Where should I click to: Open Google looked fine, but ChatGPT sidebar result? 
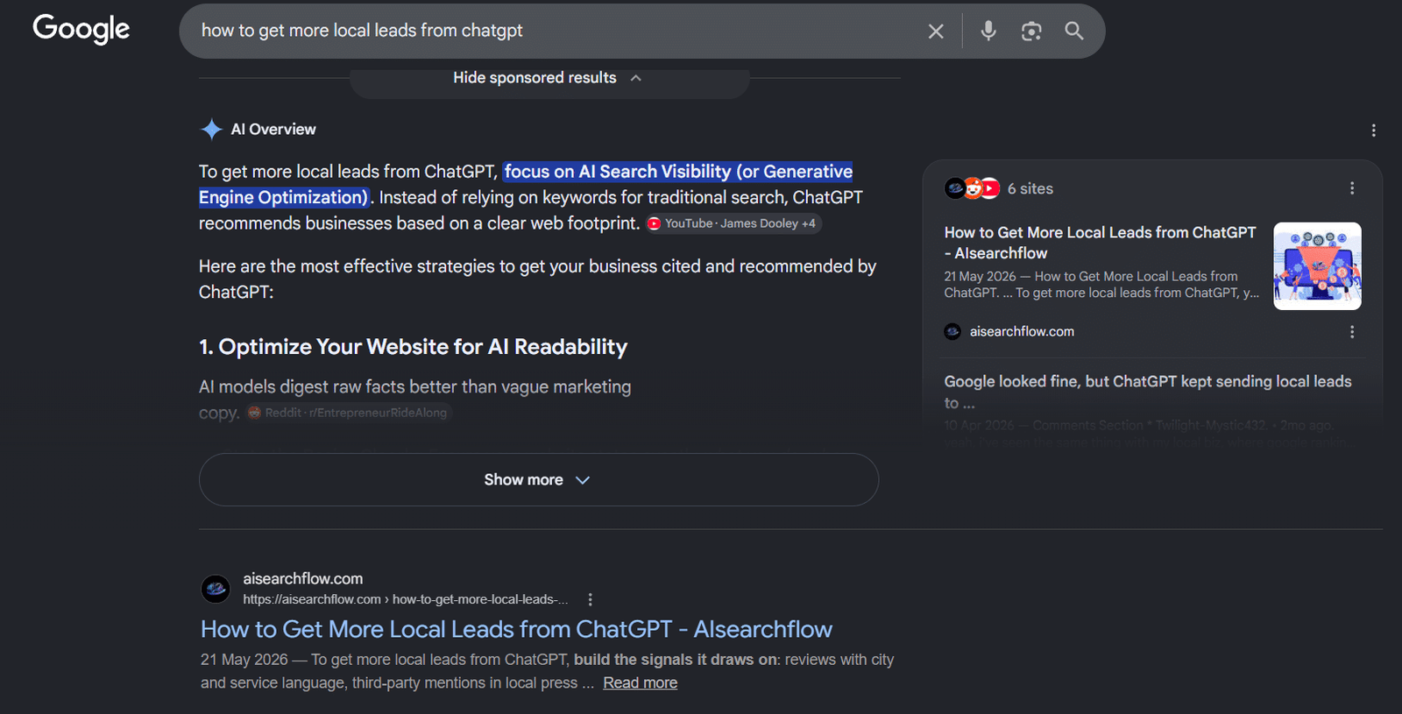tap(1148, 392)
